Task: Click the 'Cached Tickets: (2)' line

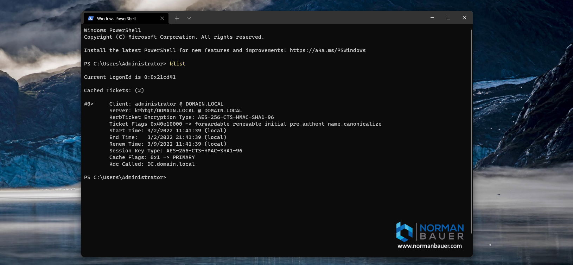Action: click(114, 90)
